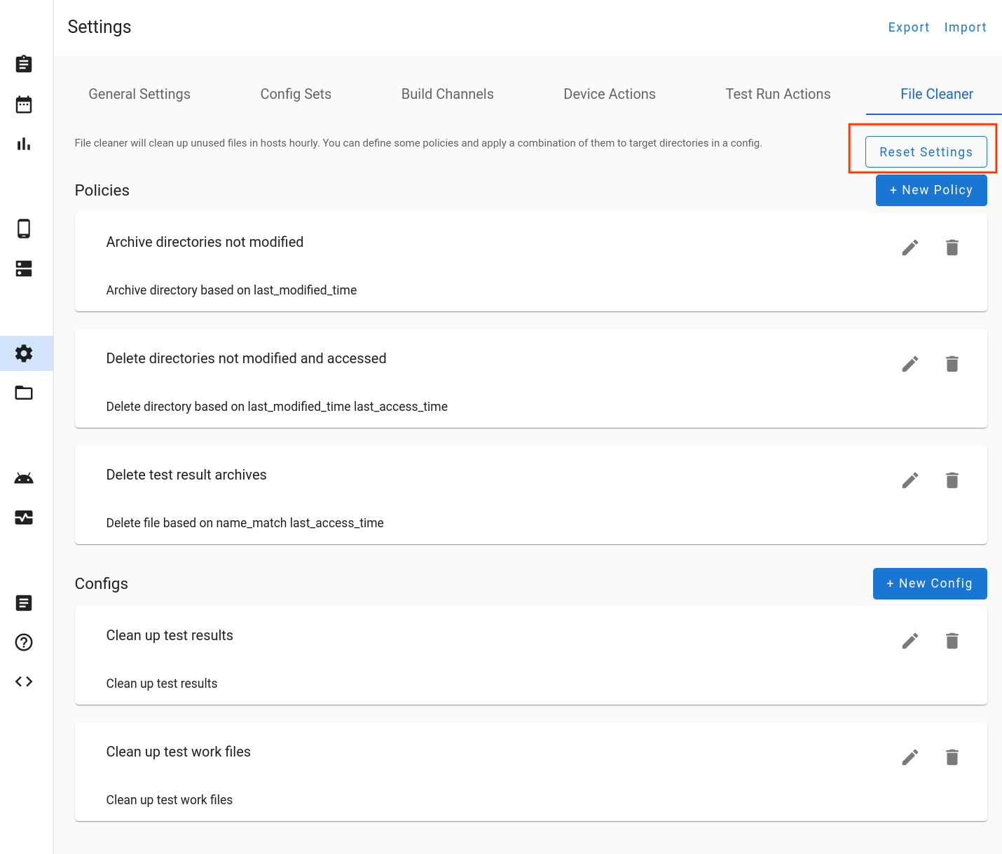Viewport: 1002px width, 854px height.
Task: Open the folder File Browser icon
Action: click(x=24, y=393)
